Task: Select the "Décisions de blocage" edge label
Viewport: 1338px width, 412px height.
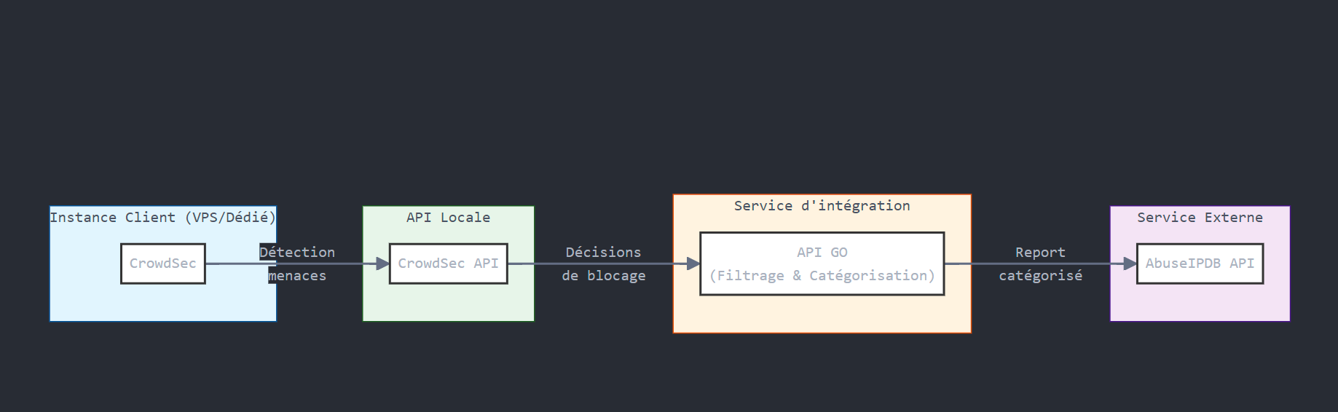Action: tap(603, 264)
